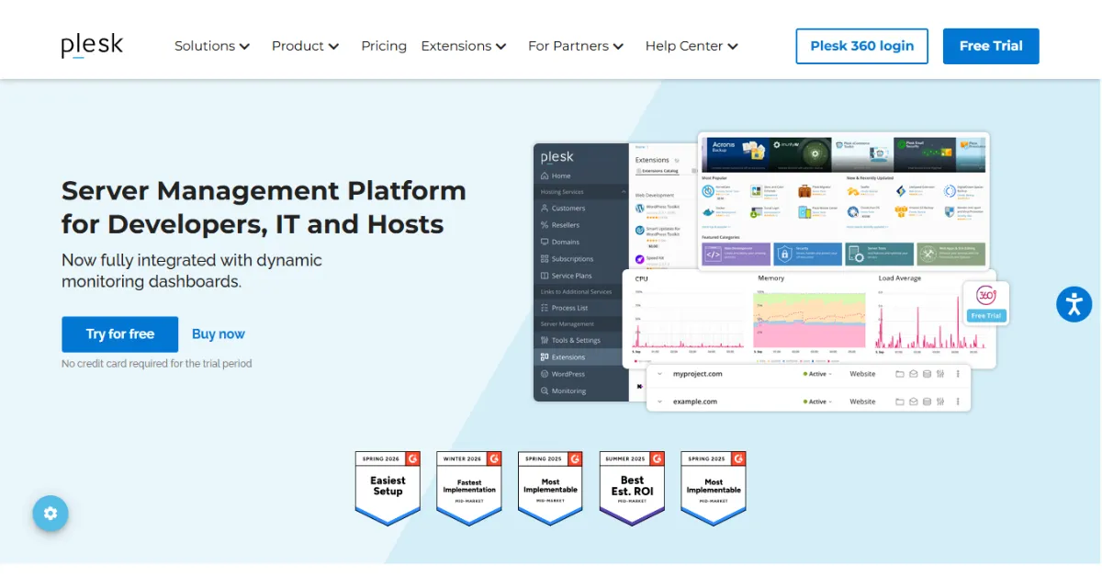Click the WordPress Toolkit extension icon
The height and width of the screenshot is (577, 1102).
(x=639, y=209)
